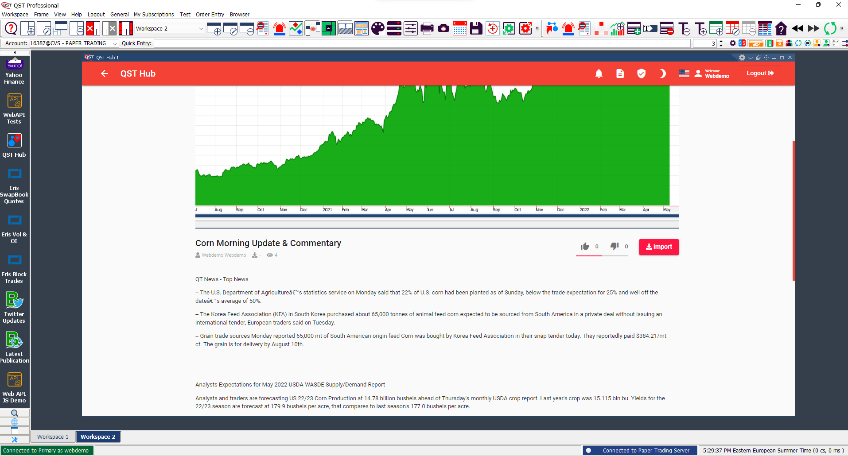Open Twitter Updates sidebar item
Image resolution: width=848 pixels, height=456 pixels.
point(14,308)
